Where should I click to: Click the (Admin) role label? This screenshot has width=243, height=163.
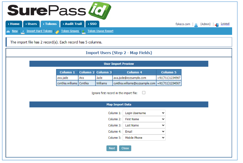[205, 24]
